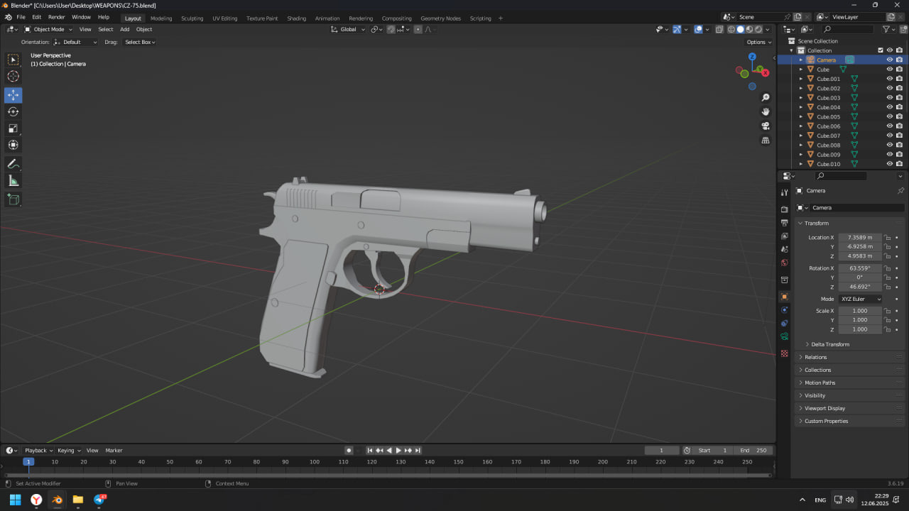The image size is (909, 511).
Task: Switch to the Modeling workspace tab
Action: pyautogui.click(x=161, y=18)
